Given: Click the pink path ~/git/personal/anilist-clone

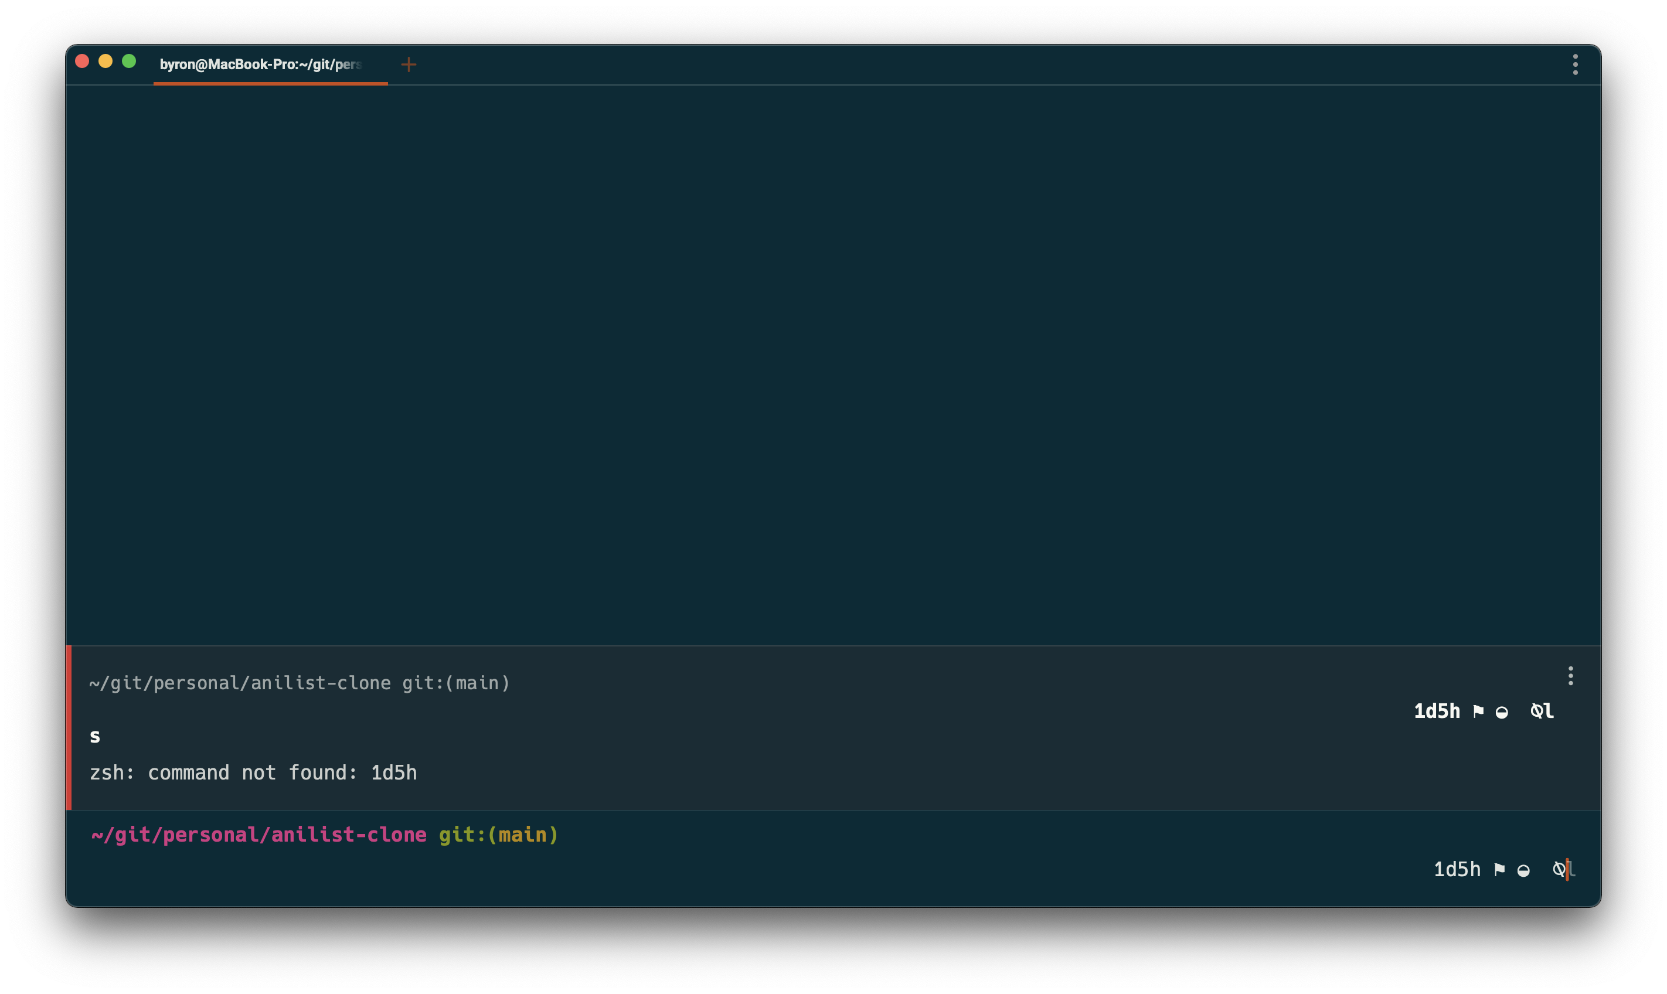Looking at the screenshot, I should coord(258,835).
